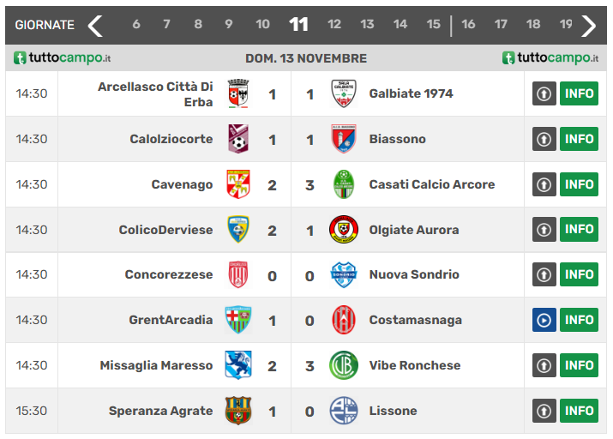Click the Speranza Agrate team crest
The width and height of the screenshot is (613, 439).
point(237,411)
